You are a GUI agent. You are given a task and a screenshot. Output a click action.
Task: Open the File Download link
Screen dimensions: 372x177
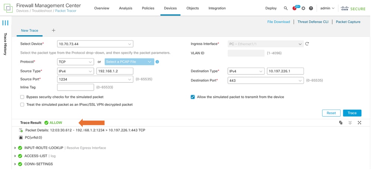tap(278, 22)
